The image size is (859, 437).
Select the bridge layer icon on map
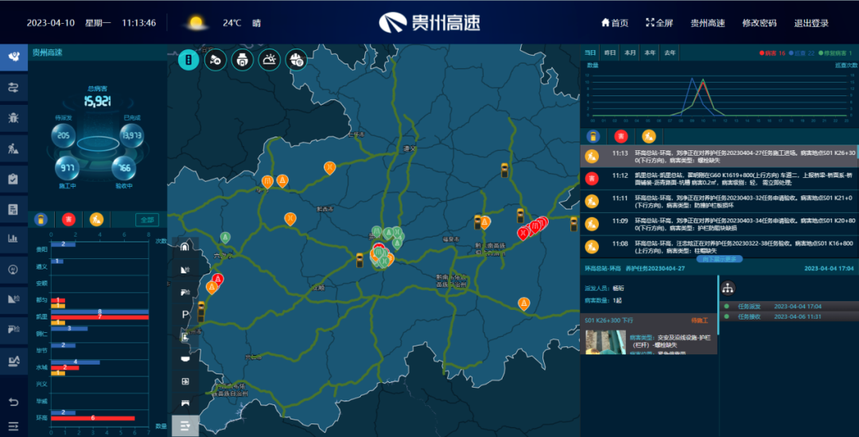(185, 403)
